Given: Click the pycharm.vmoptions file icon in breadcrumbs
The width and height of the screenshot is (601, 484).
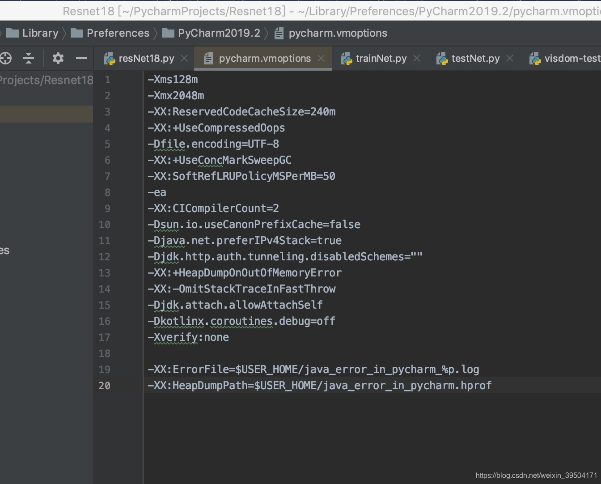Looking at the screenshot, I should pyautogui.click(x=279, y=33).
